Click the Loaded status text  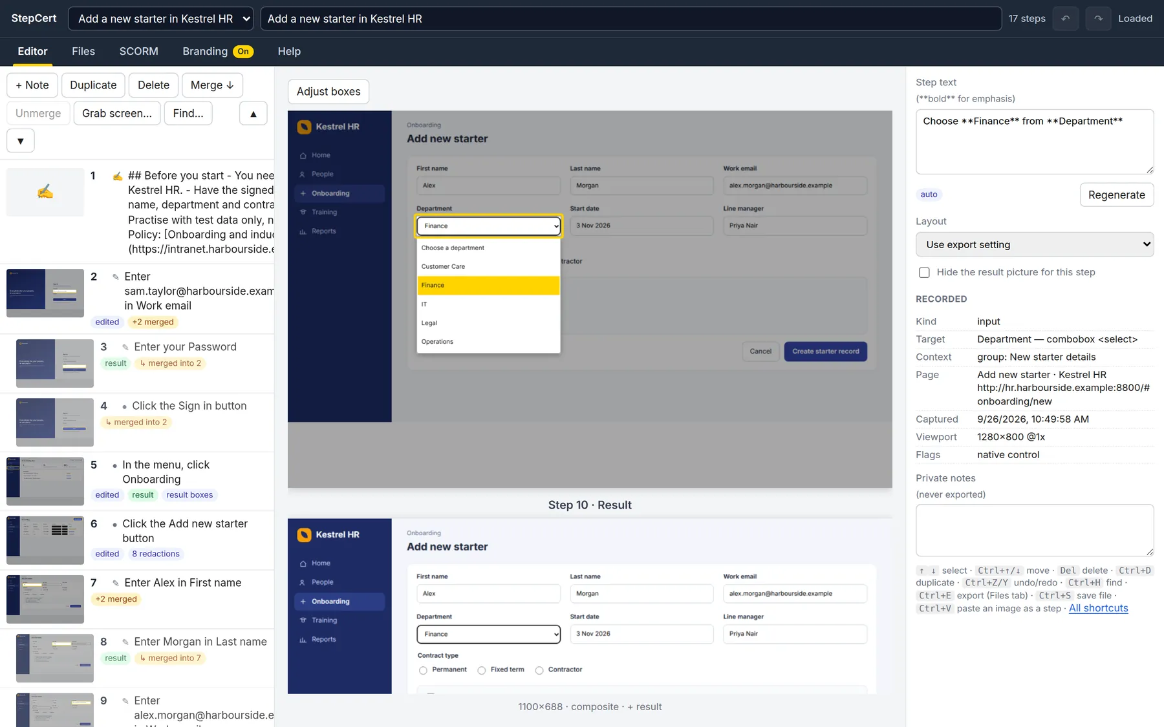tap(1135, 19)
